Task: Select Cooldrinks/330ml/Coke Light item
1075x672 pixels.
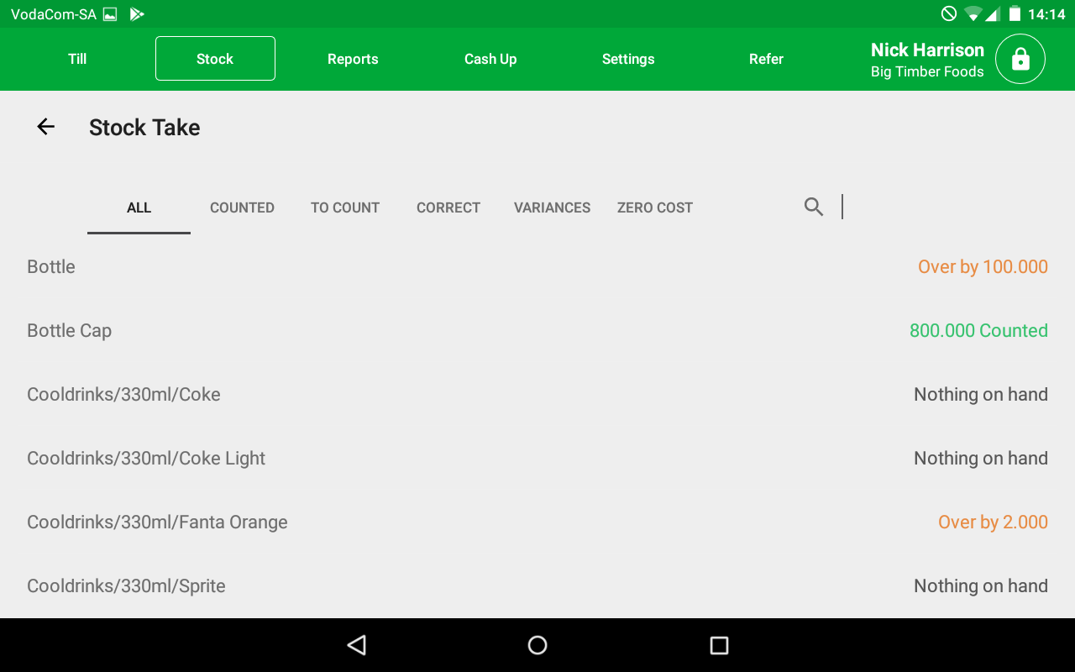Action: [x=537, y=458]
